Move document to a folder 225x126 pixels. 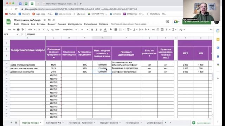[49, 20]
